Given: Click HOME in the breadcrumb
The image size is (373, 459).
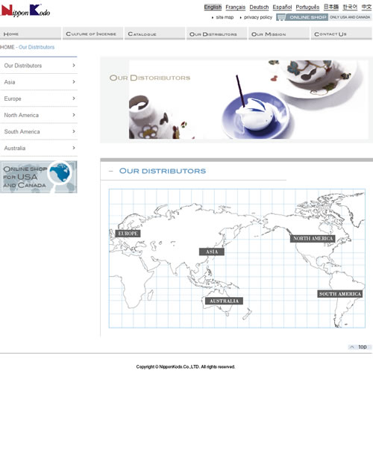Looking at the screenshot, I should point(7,47).
